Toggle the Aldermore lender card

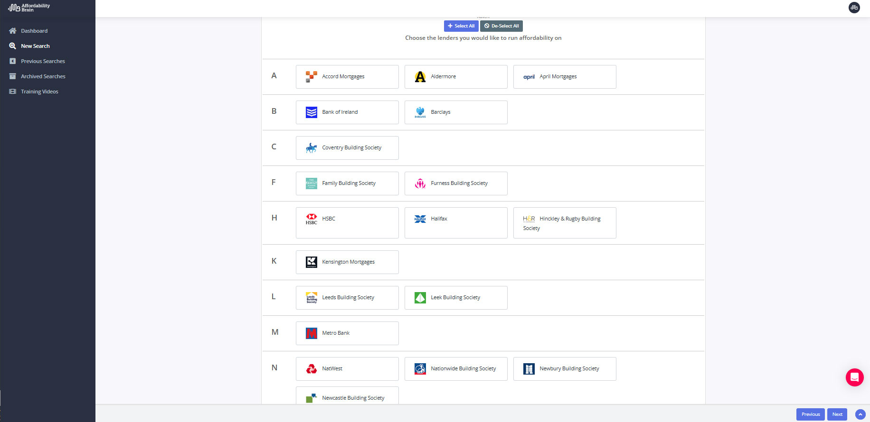pos(456,77)
